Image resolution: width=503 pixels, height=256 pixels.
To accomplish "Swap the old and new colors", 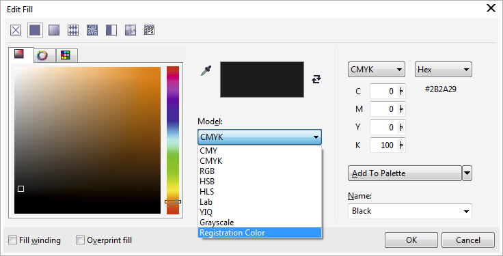I will coord(316,79).
